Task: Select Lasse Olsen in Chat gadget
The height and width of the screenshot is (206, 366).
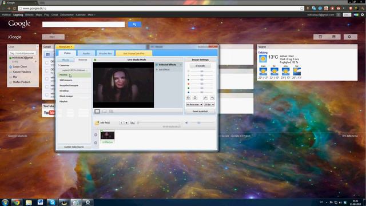Action: coord(19,67)
